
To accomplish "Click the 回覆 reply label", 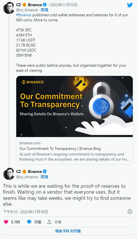I will coord(38,222).
